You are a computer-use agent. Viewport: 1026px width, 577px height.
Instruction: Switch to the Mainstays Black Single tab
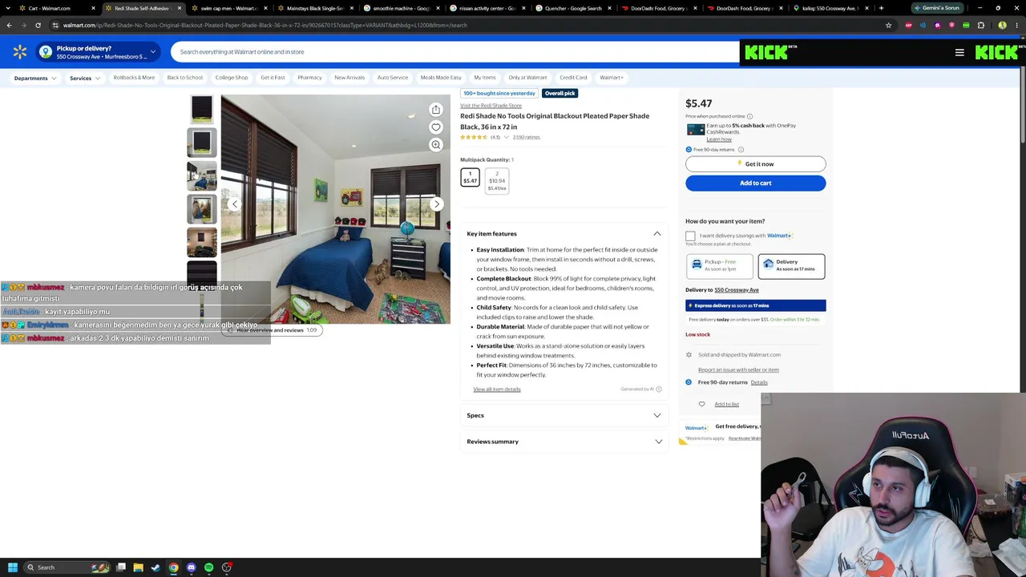pyautogui.click(x=315, y=8)
